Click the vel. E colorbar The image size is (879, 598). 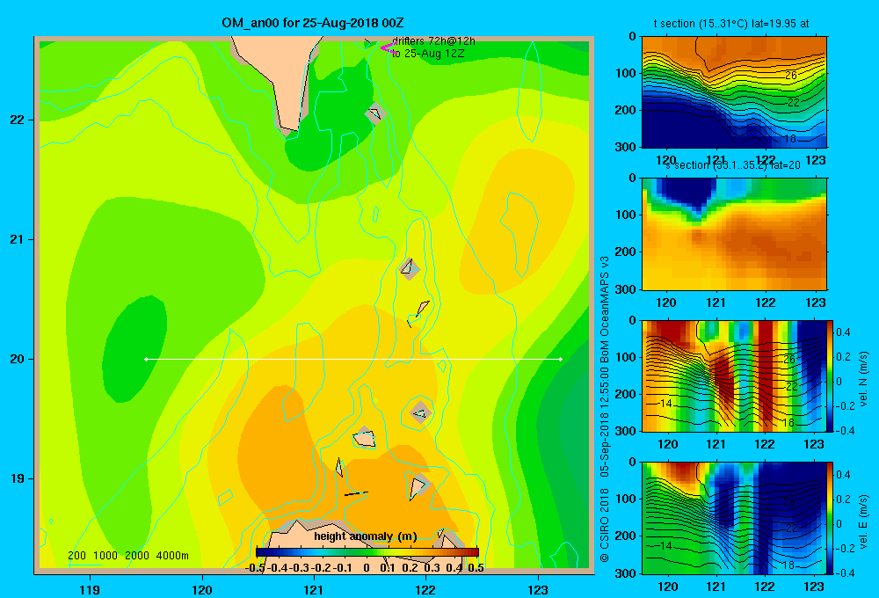830,518
